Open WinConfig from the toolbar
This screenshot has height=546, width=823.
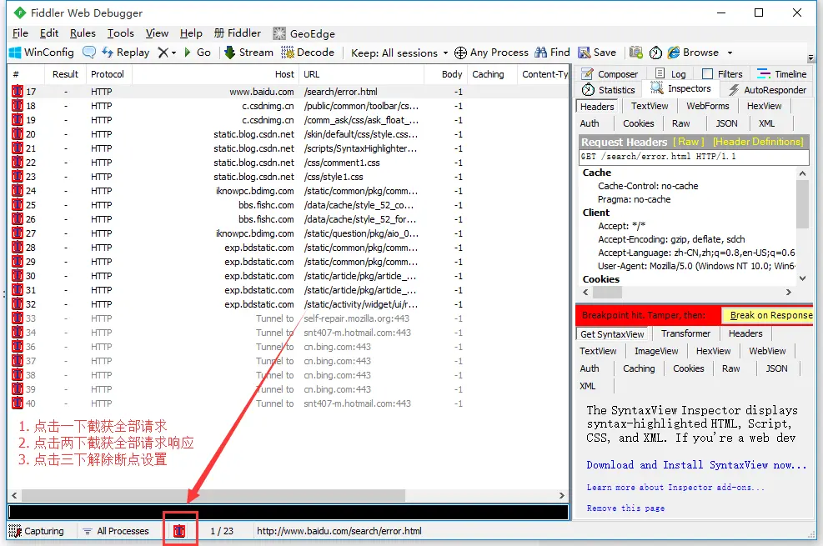42,53
